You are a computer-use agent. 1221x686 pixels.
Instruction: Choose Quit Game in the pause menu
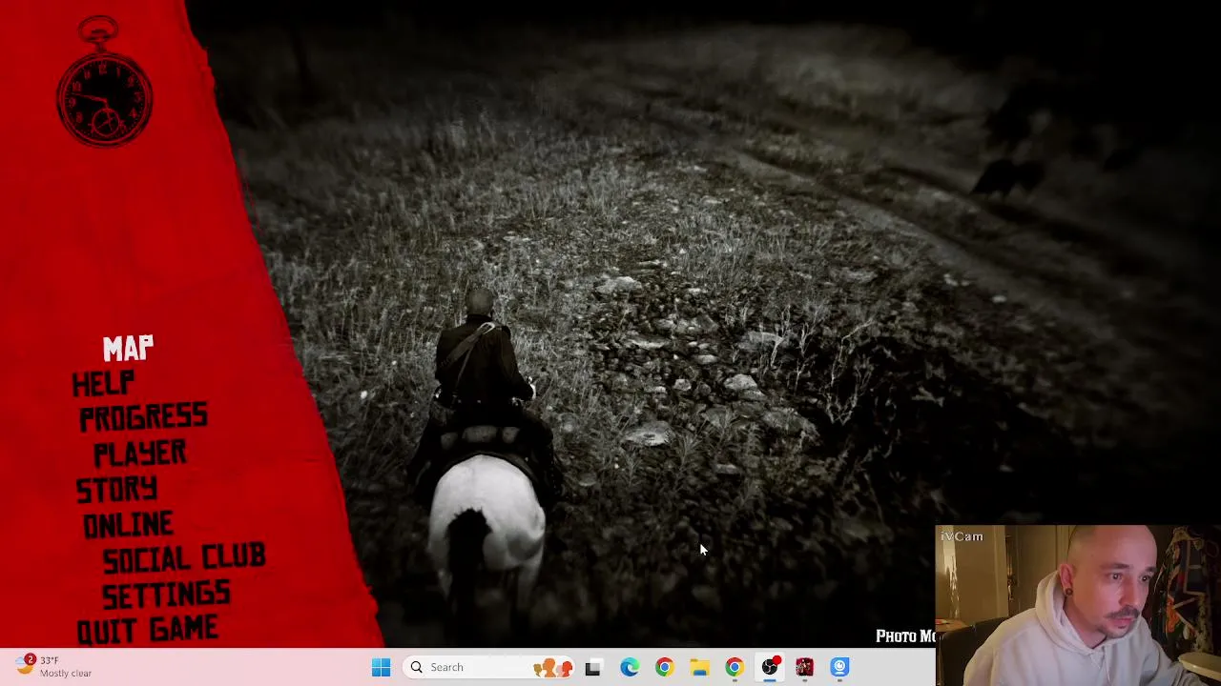coord(148,630)
